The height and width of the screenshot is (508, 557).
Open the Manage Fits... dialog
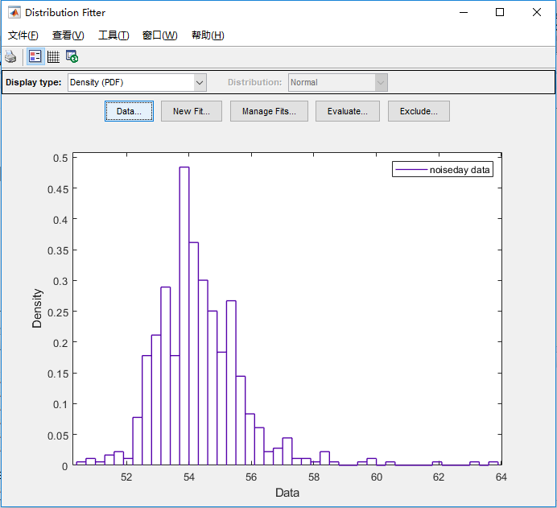tap(269, 111)
